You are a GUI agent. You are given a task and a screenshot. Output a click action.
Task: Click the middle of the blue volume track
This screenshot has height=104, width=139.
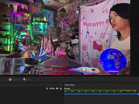pos(101,94)
